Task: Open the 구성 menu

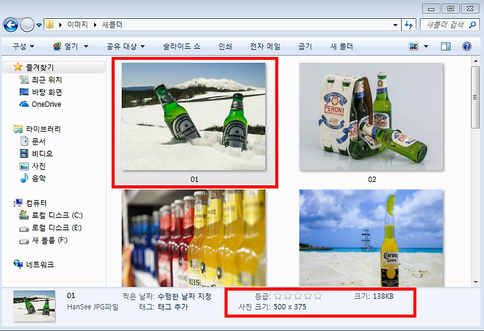Action: coord(23,46)
